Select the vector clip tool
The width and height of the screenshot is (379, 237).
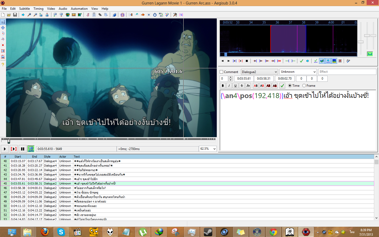(3, 57)
